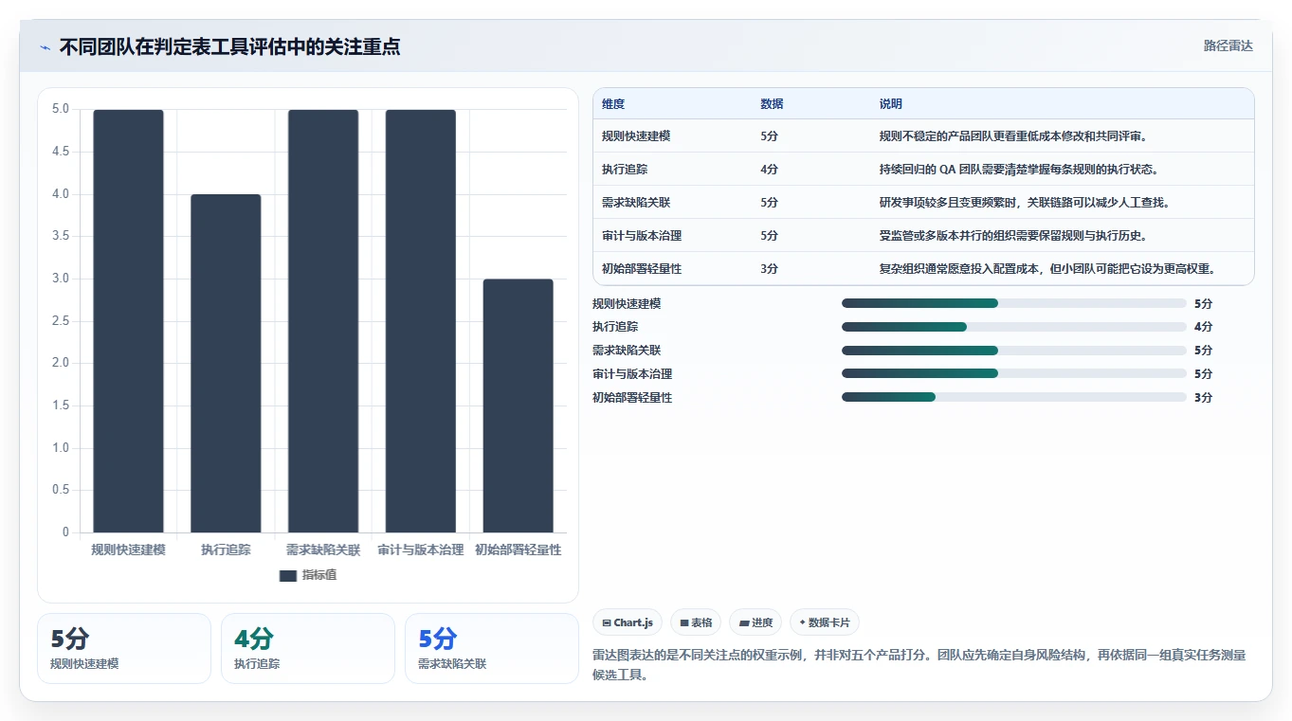
Task: Open the 4分 执行追踪 data card
Action: coord(308,648)
